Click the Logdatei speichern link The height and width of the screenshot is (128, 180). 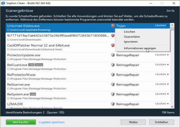click(52, 122)
